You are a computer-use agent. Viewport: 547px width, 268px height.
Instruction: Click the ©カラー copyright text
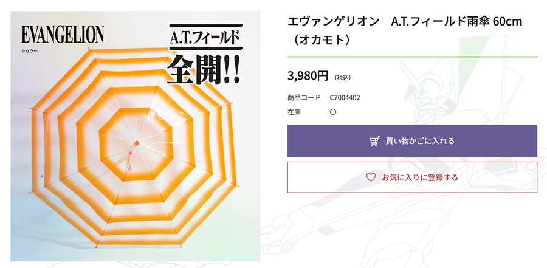pos(30,50)
